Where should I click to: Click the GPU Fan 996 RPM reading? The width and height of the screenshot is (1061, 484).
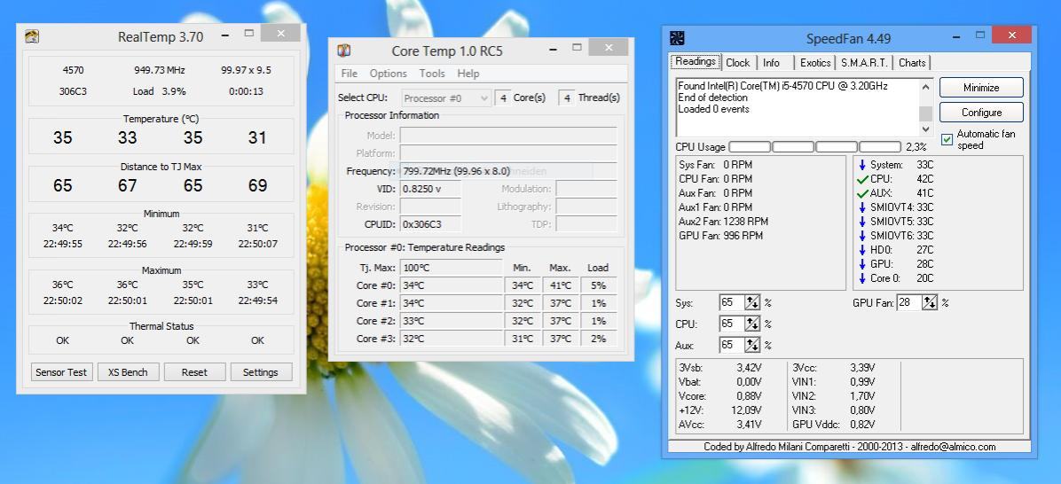coord(720,236)
